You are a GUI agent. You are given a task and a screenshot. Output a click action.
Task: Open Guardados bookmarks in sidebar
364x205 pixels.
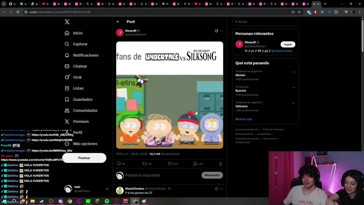[x=78, y=99]
